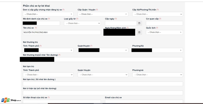Open calendar picker for Ngày/tháng/Năm sinh

click(x=139, y=32)
